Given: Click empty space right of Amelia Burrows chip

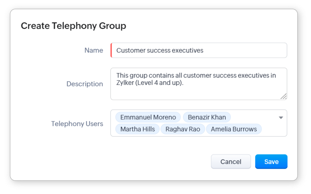Looking at the screenshot, I should point(273,129).
